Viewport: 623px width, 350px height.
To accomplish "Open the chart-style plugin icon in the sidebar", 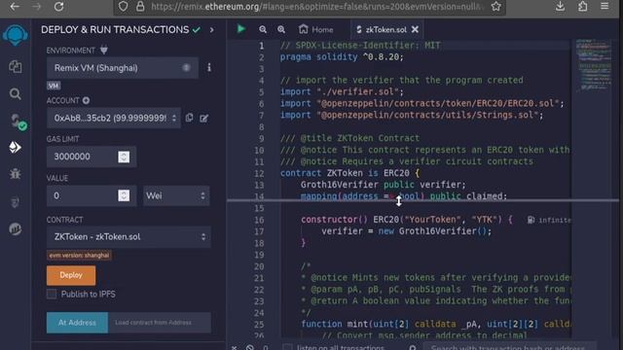I will (16, 229).
